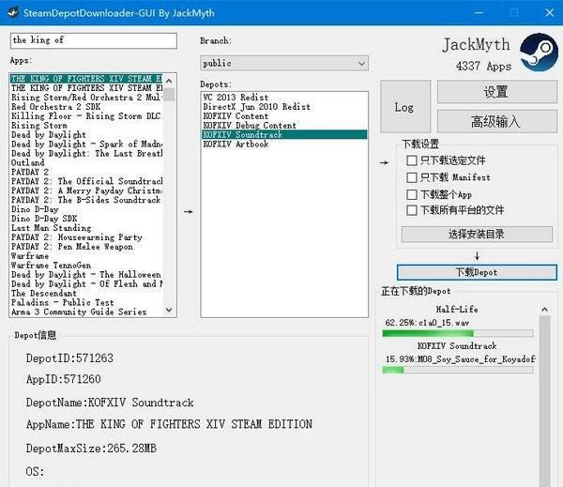Click the JackMyth title text
The height and width of the screenshot is (487, 563).
pos(476,45)
